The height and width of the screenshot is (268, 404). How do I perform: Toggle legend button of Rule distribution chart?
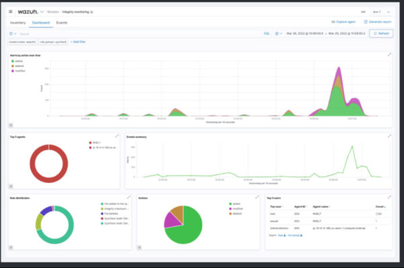pos(11,247)
